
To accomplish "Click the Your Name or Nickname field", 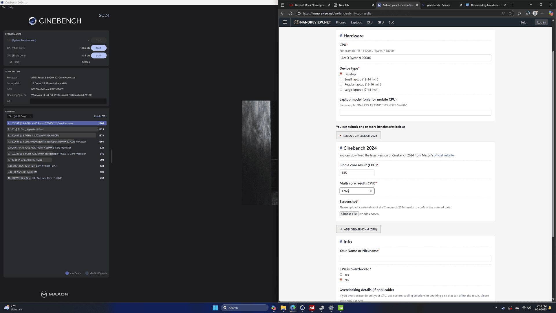I will point(415,259).
